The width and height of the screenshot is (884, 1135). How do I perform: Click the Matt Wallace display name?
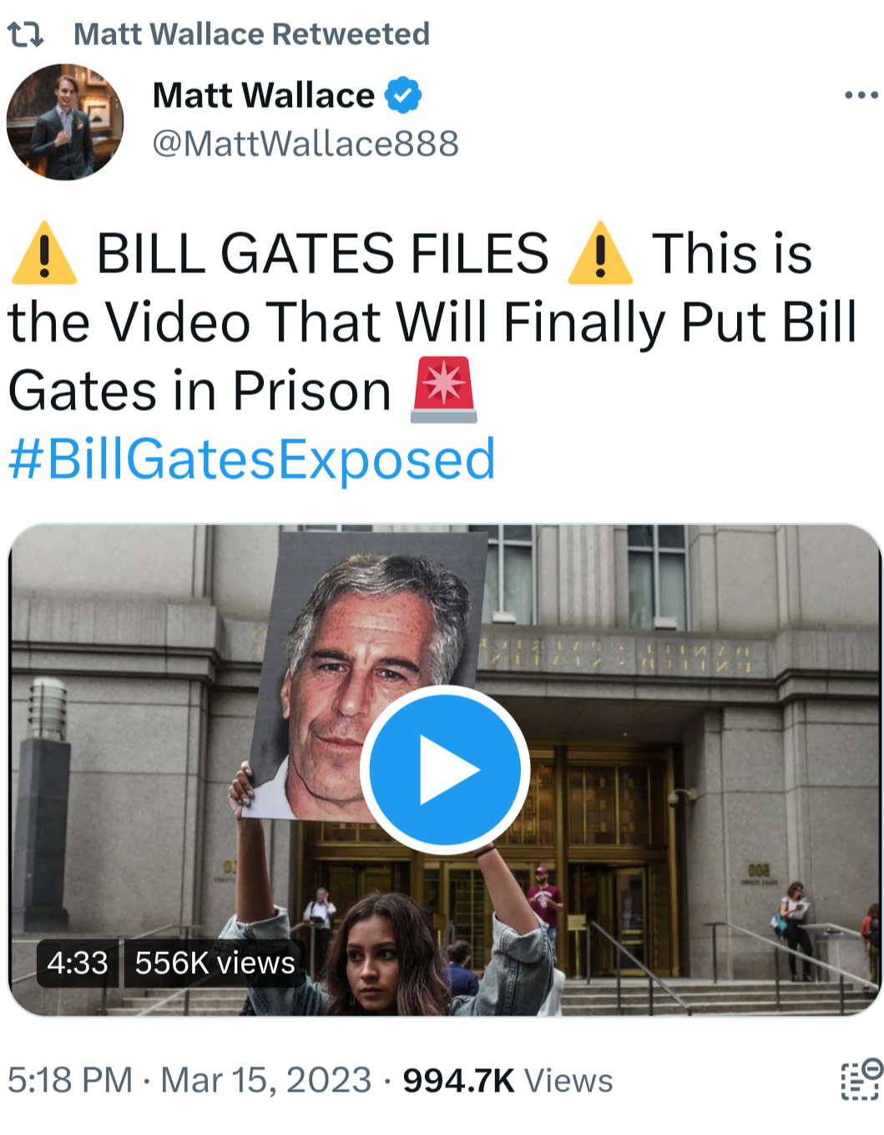[x=264, y=95]
